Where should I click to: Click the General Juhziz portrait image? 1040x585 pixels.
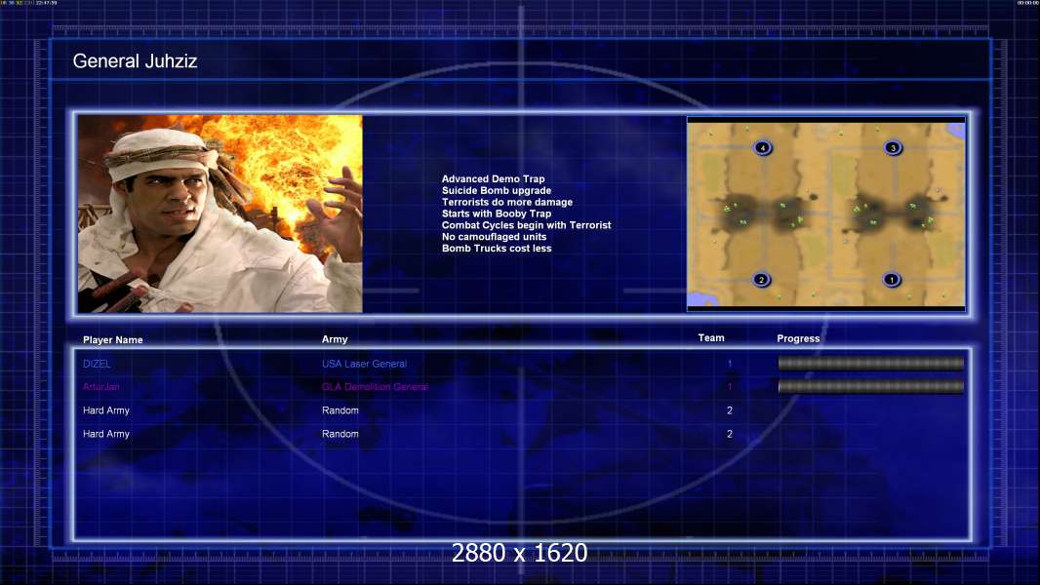220,214
